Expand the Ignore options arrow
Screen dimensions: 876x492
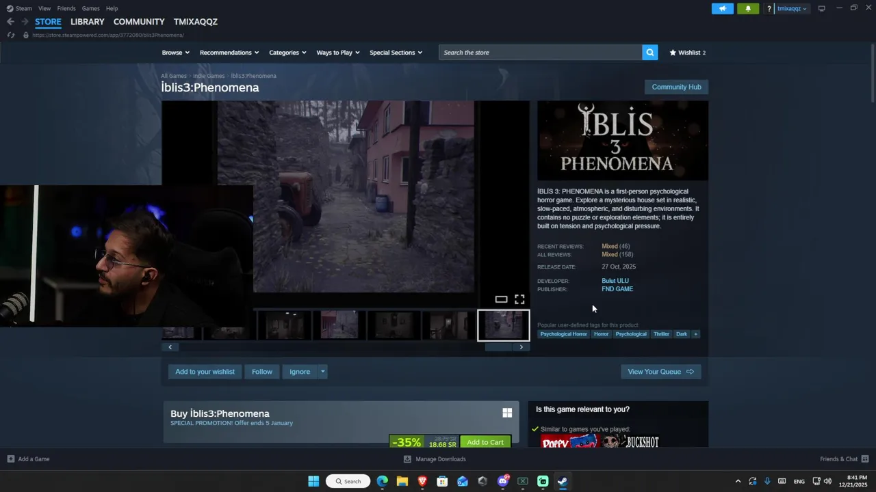(x=322, y=372)
